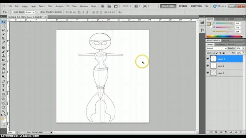
Task: Toggle Lock image pixels brush icon
Action: [x=217, y=53]
